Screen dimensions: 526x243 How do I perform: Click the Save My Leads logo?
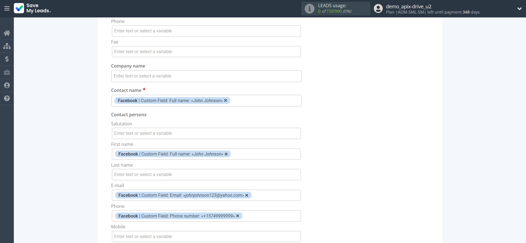[x=32, y=8]
